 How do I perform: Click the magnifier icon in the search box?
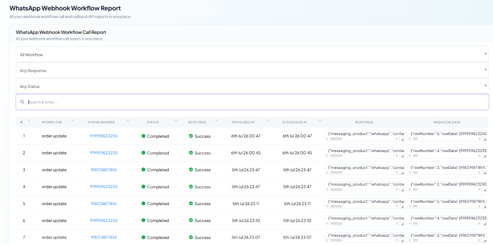22,102
